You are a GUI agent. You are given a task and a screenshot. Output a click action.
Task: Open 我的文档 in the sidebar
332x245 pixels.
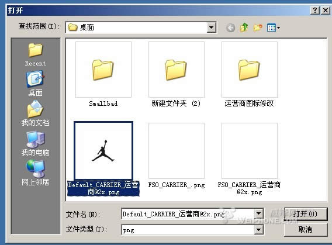point(35,113)
